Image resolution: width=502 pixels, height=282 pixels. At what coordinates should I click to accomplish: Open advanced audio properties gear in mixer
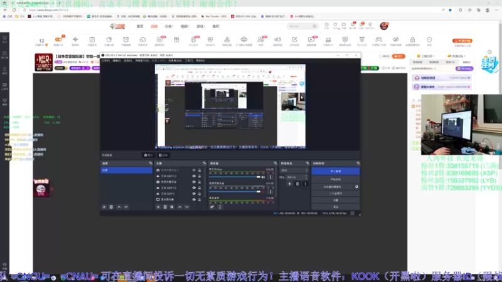click(211, 207)
